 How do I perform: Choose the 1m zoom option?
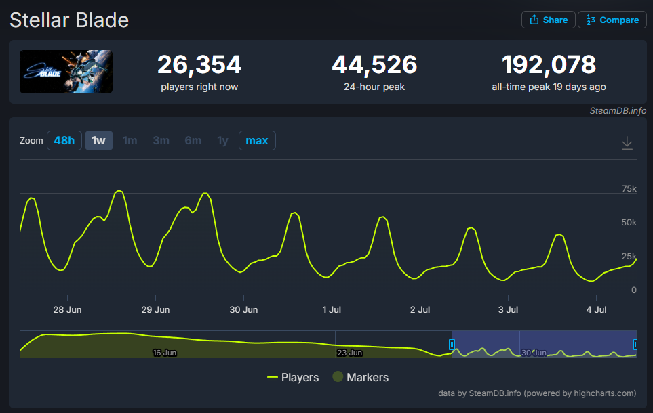pos(130,141)
